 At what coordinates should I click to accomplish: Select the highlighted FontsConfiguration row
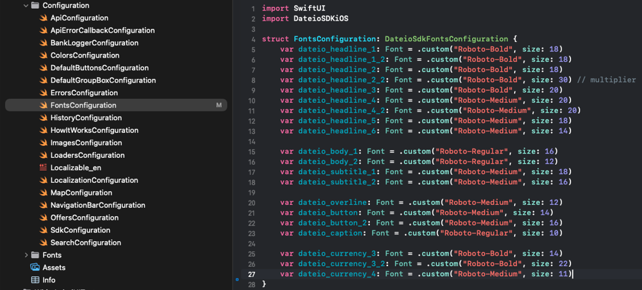click(116, 105)
